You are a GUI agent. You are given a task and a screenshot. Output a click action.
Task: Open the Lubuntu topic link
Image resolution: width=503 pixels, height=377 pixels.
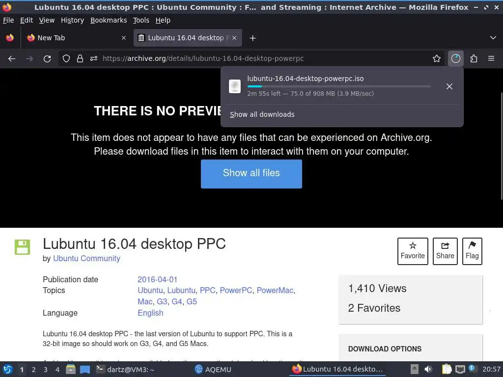[181, 290]
